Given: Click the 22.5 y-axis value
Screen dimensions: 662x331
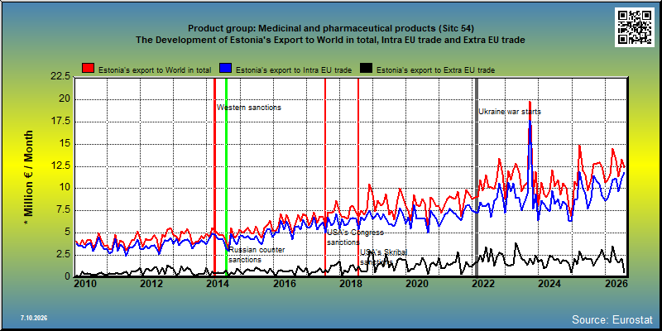Looking at the screenshot, I should click(x=59, y=76).
